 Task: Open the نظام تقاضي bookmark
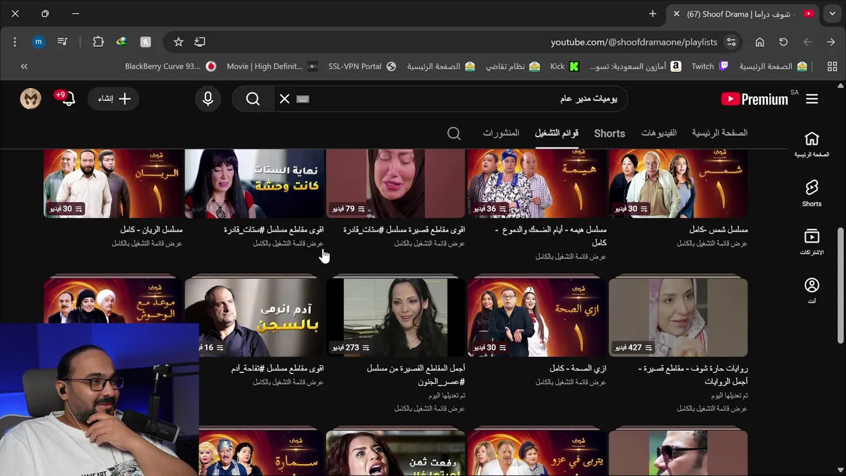[x=514, y=66]
